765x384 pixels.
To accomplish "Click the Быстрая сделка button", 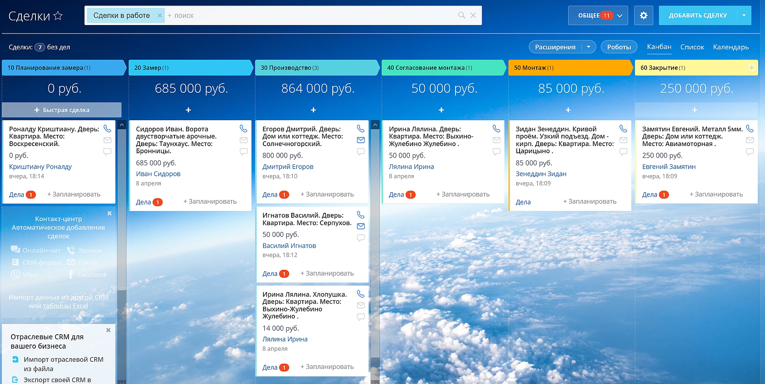I will pyautogui.click(x=62, y=110).
